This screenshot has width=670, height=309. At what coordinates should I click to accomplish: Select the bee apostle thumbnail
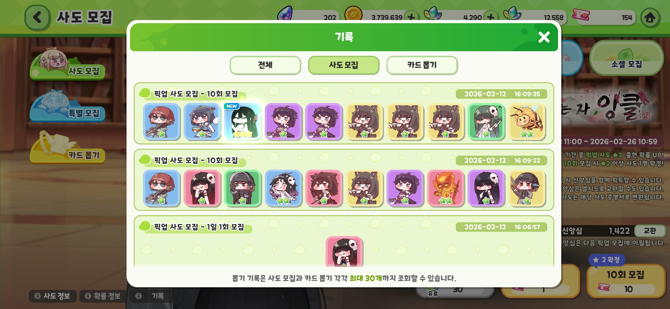tap(527, 122)
